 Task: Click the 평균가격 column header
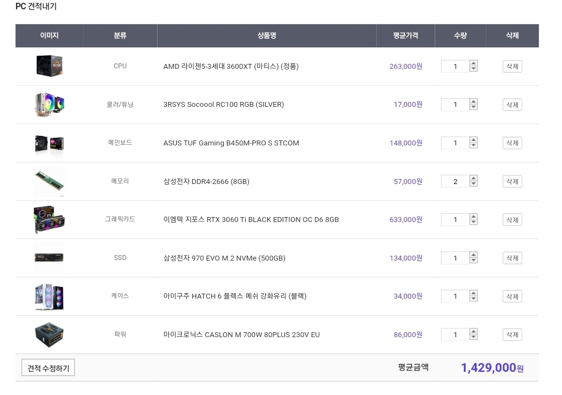tap(406, 36)
